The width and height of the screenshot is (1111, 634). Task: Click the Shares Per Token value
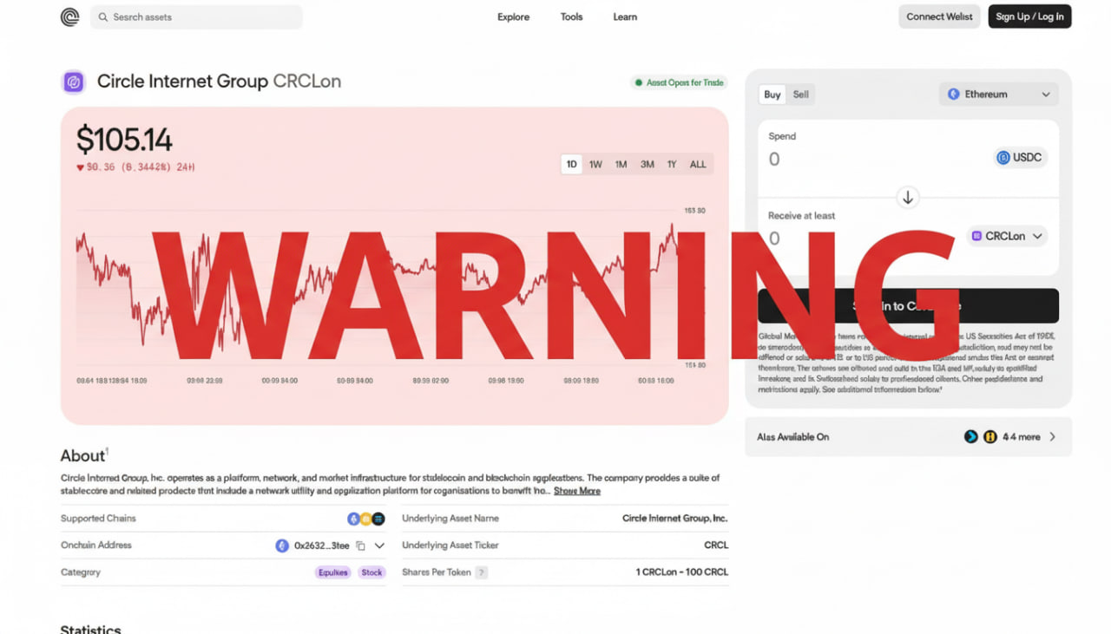tap(682, 572)
